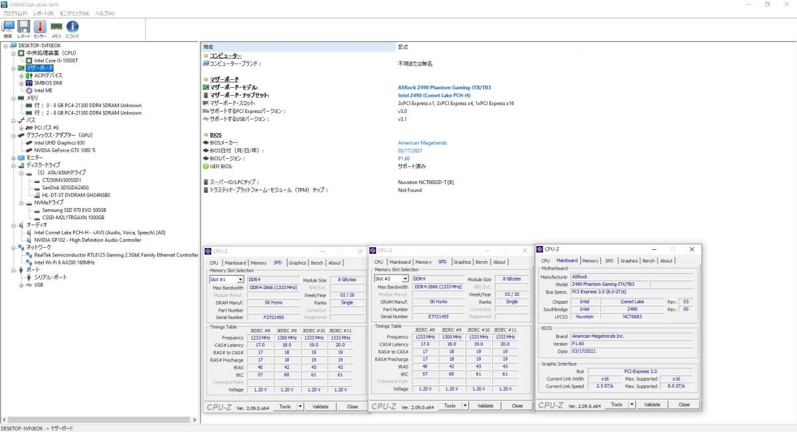797x432 pixels.
Task: Click the ポート plug icon in tree
Action: [21, 270]
